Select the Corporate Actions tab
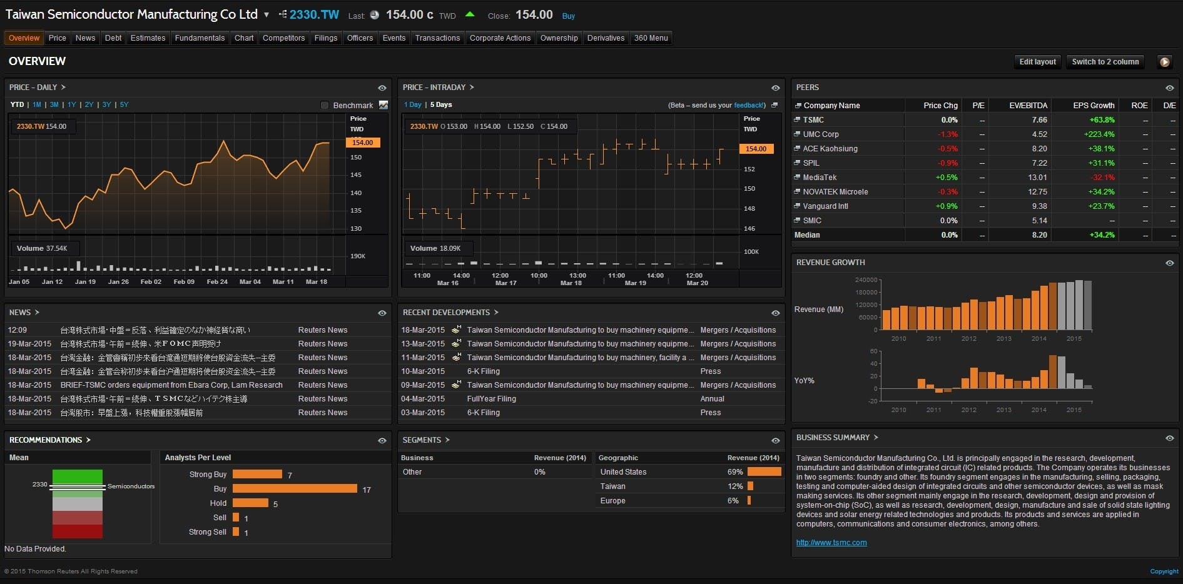Screen dimensions: 1183x584 click(x=500, y=38)
